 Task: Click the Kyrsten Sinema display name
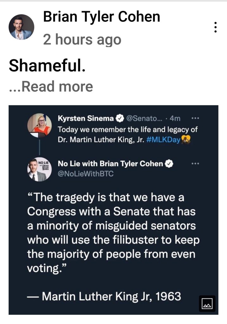pyautogui.click(x=85, y=119)
